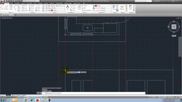Switch to the Insert ribbon tab
This screenshot has width=182, height=102.
[11, 3]
